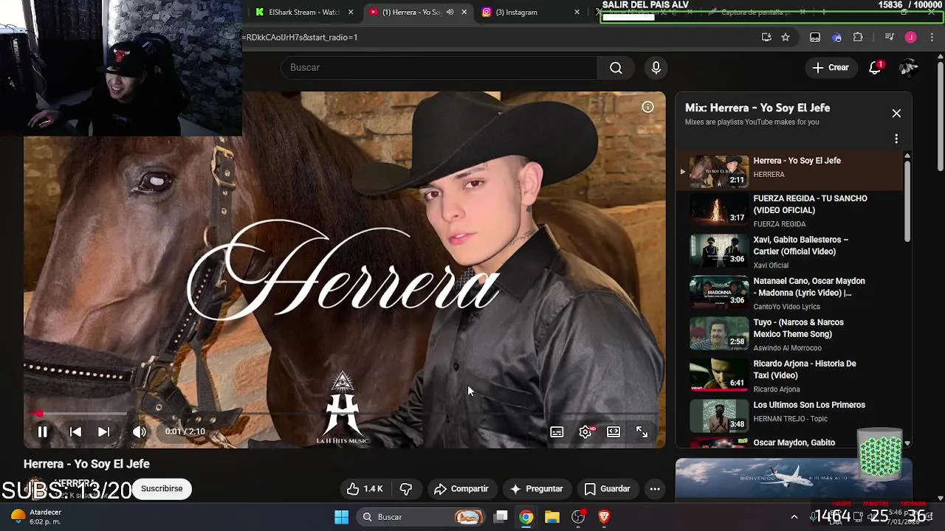Play Los Ultimos Son Los Primeros
This screenshot has width=945, height=531.
click(790, 417)
